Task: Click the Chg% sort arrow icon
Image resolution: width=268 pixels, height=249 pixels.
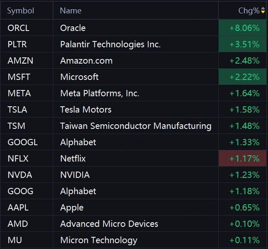Action: pos(263,11)
